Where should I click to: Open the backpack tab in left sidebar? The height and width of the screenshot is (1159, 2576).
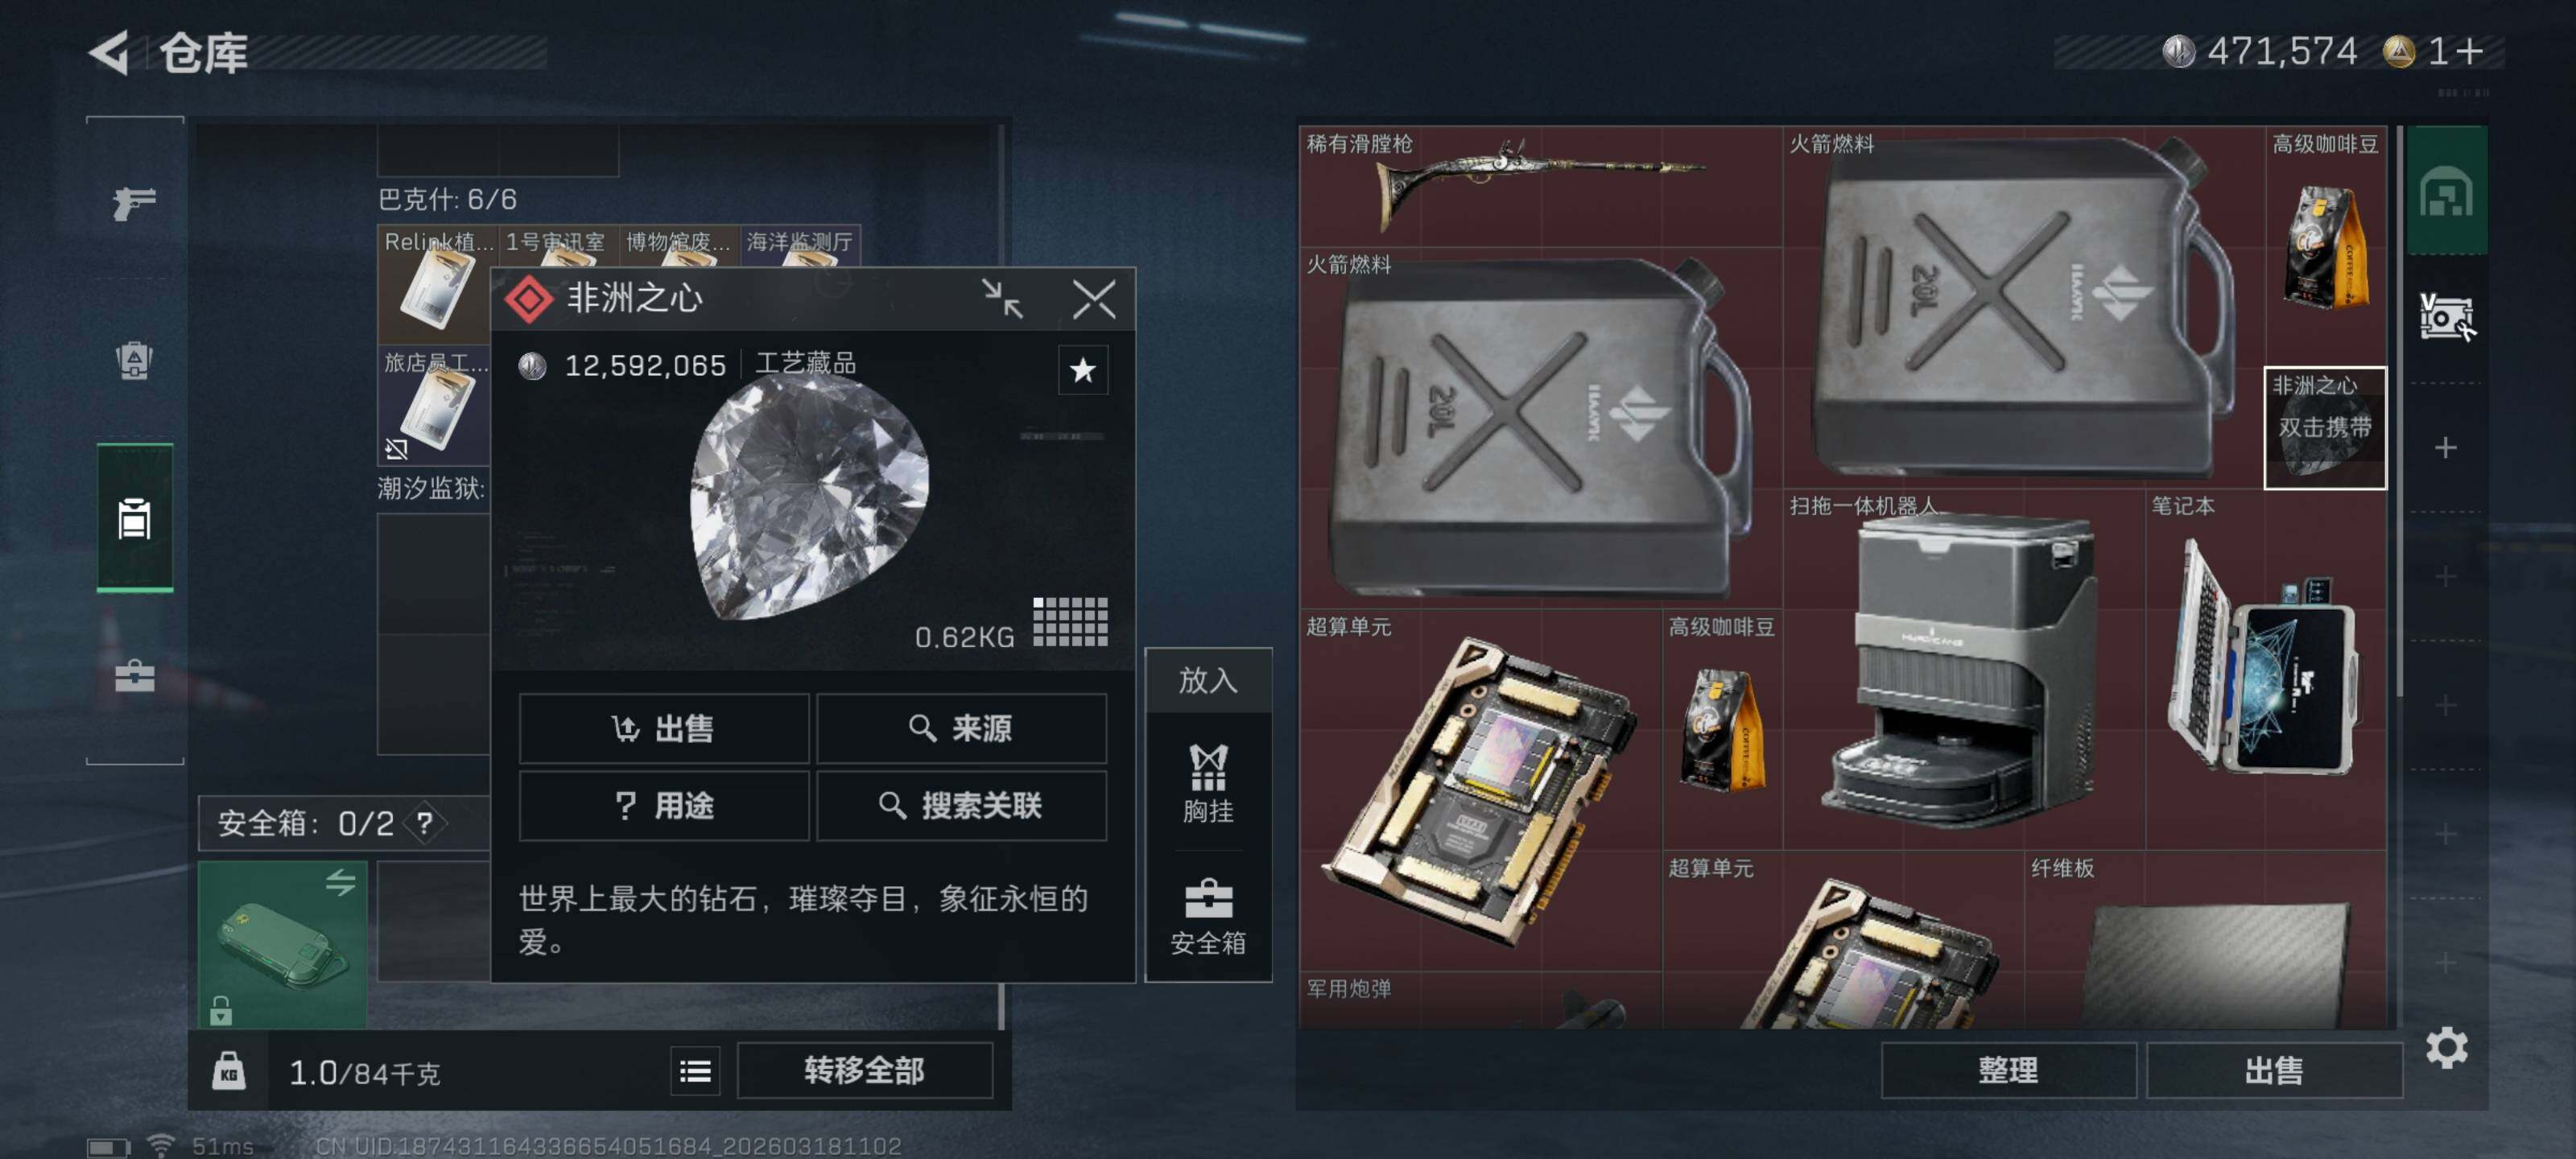[134, 360]
